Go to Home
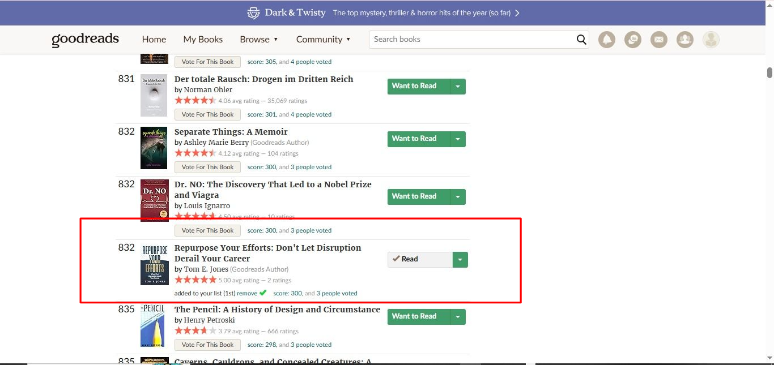The height and width of the screenshot is (365, 774). [x=154, y=39]
